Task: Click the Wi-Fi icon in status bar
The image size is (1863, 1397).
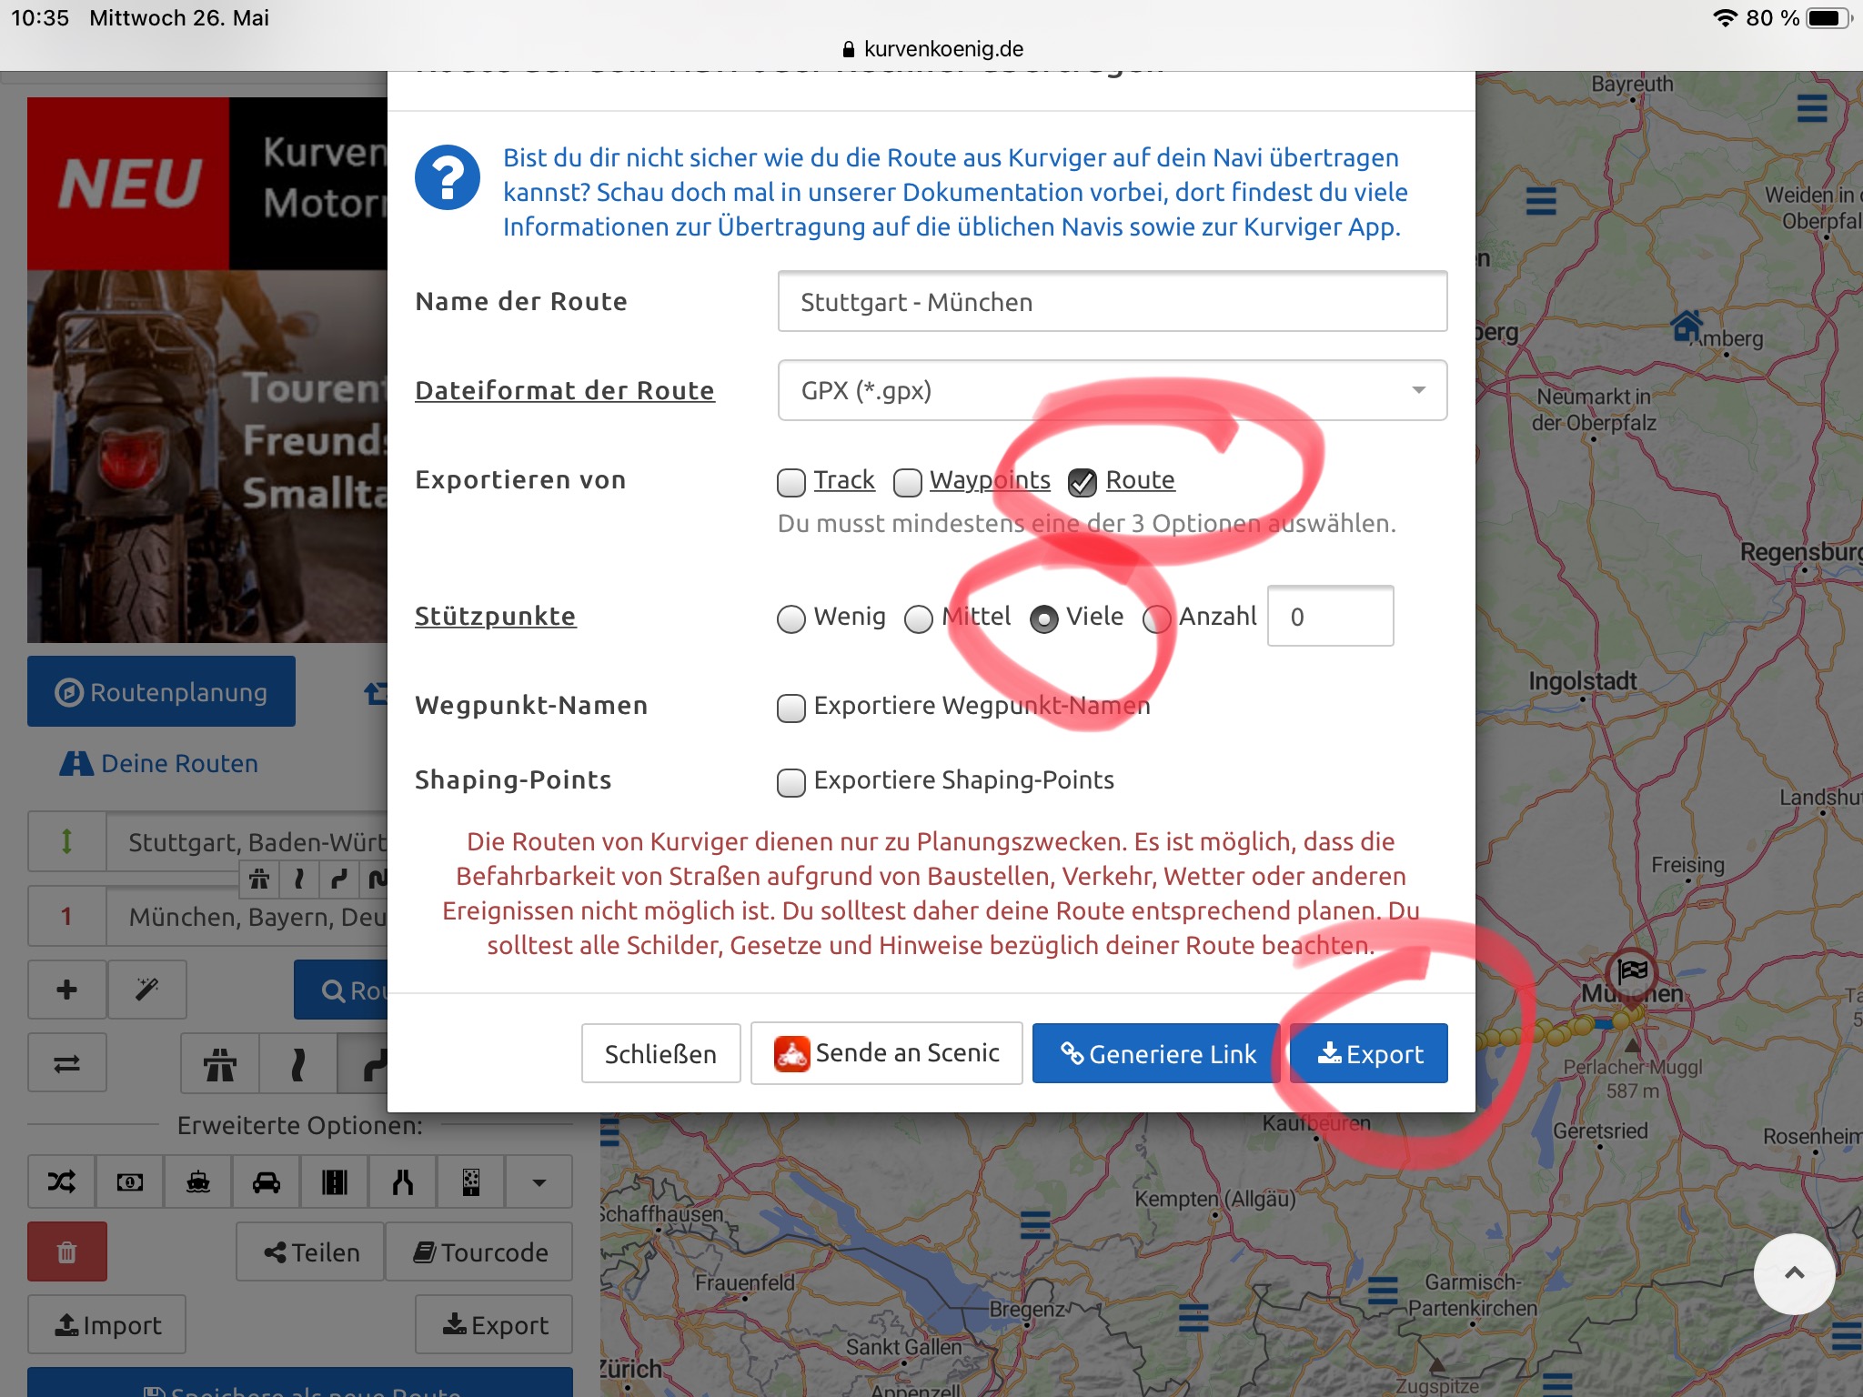Action: point(1726,18)
